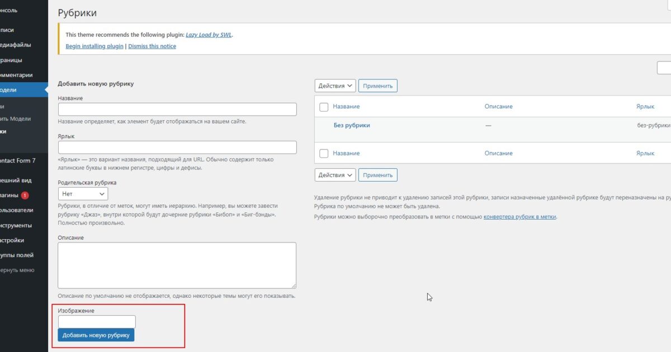Screen dimensions: 671x352
Task: Sort by Ярлык in table footer row
Action: [x=645, y=153]
